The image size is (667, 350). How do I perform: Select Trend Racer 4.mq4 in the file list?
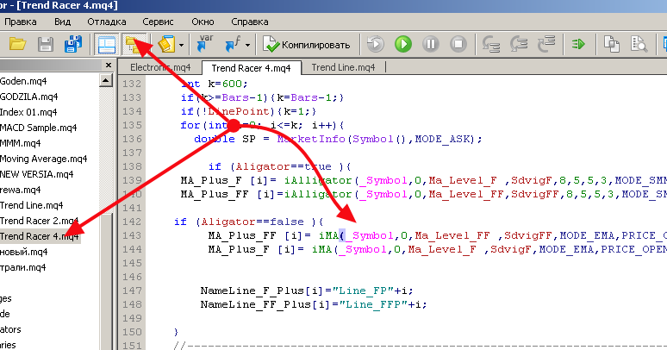point(39,236)
